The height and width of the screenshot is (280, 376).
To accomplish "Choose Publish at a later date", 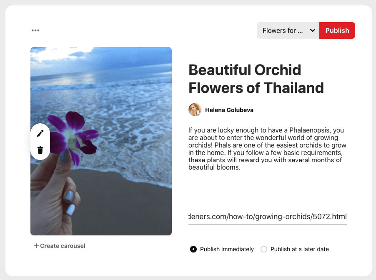I will 264,249.
